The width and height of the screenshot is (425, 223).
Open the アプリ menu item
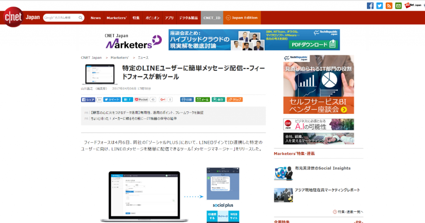pyautogui.click(x=169, y=18)
